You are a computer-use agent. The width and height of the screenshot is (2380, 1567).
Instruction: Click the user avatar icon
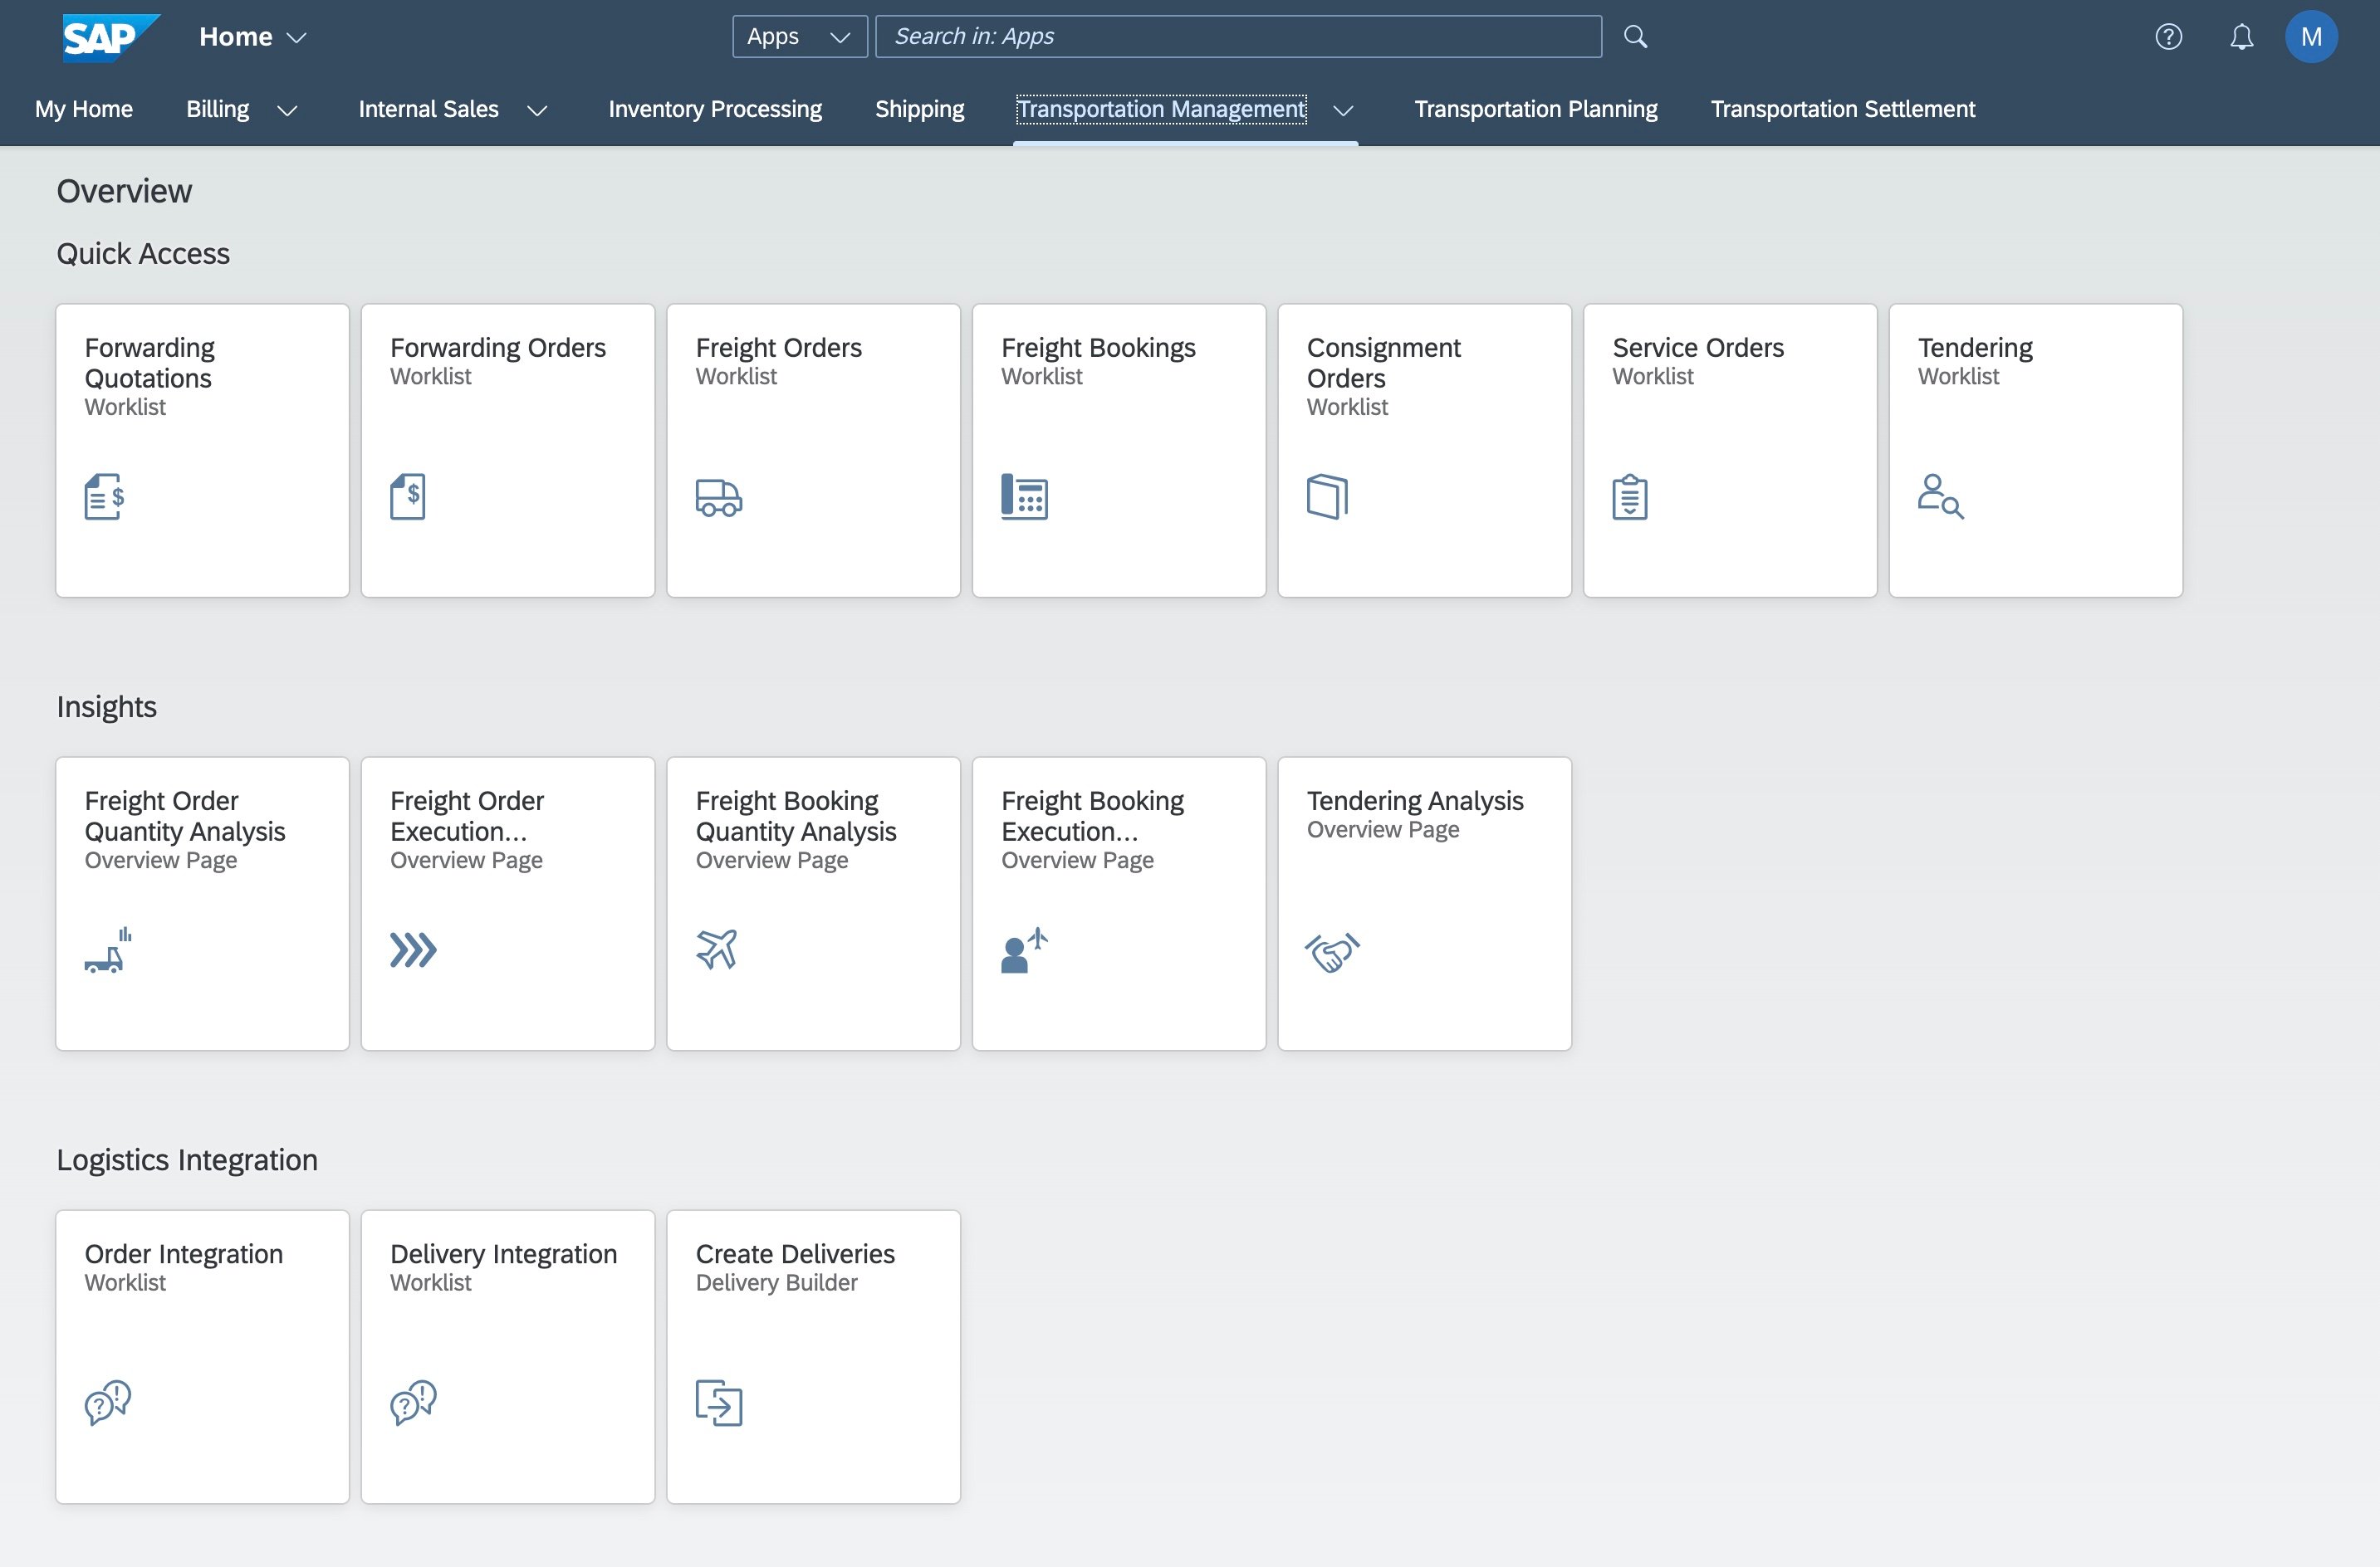pos(2312,36)
